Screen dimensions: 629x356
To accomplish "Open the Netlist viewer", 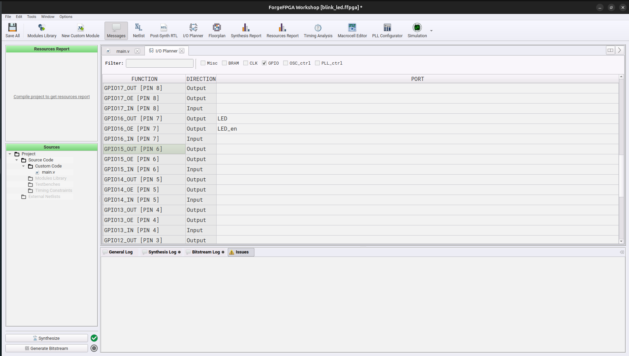I will coord(138,30).
